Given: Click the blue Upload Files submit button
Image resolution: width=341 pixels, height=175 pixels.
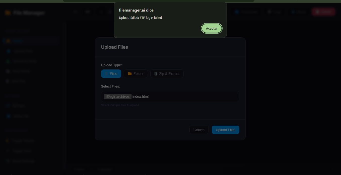Looking at the screenshot, I should click(225, 130).
